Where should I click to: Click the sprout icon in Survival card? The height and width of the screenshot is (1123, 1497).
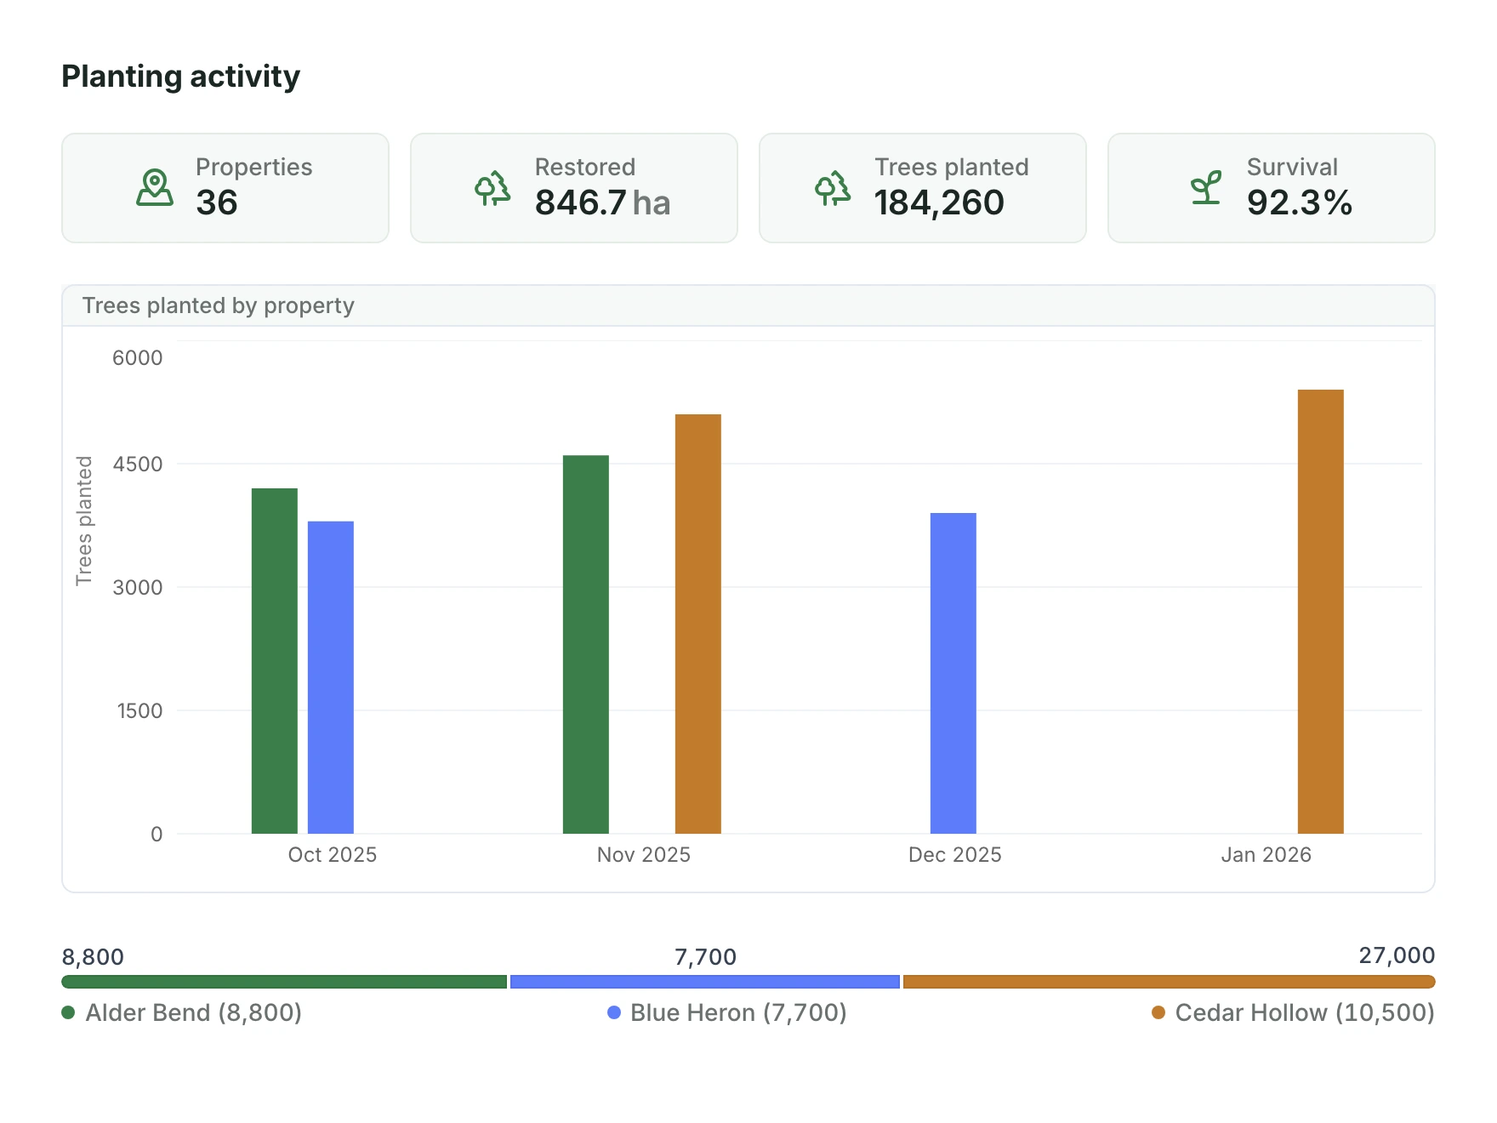coord(1206,188)
